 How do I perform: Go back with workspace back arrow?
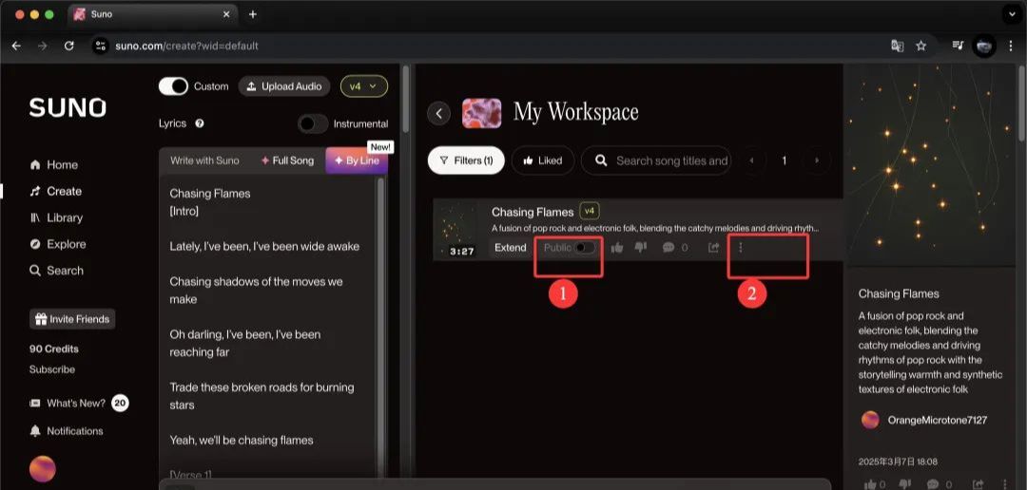pyautogui.click(x=439, y=113)
